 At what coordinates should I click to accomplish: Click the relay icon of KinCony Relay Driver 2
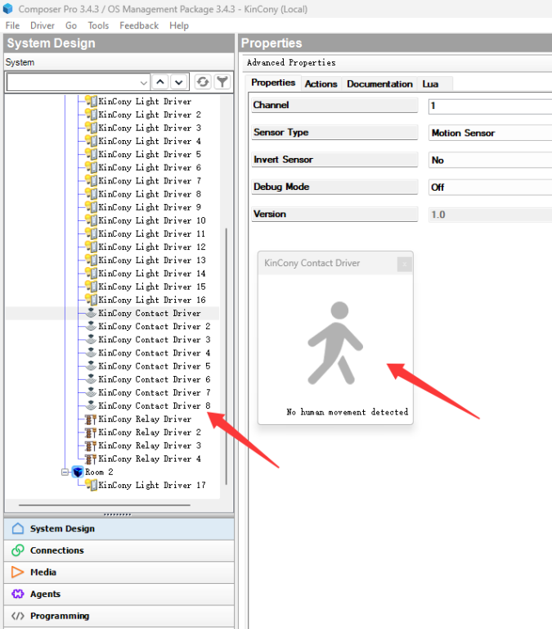tap(91, 432)
